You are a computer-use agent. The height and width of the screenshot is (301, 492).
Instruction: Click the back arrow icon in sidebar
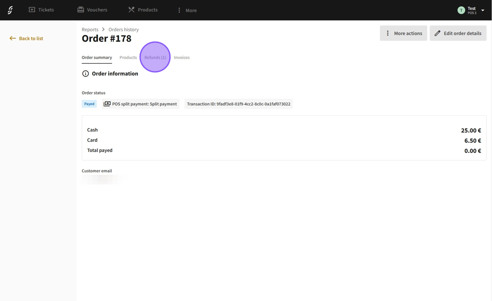13,39
